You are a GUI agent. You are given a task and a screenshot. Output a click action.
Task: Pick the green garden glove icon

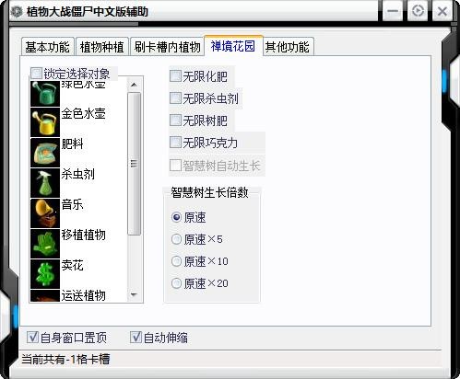45,244
